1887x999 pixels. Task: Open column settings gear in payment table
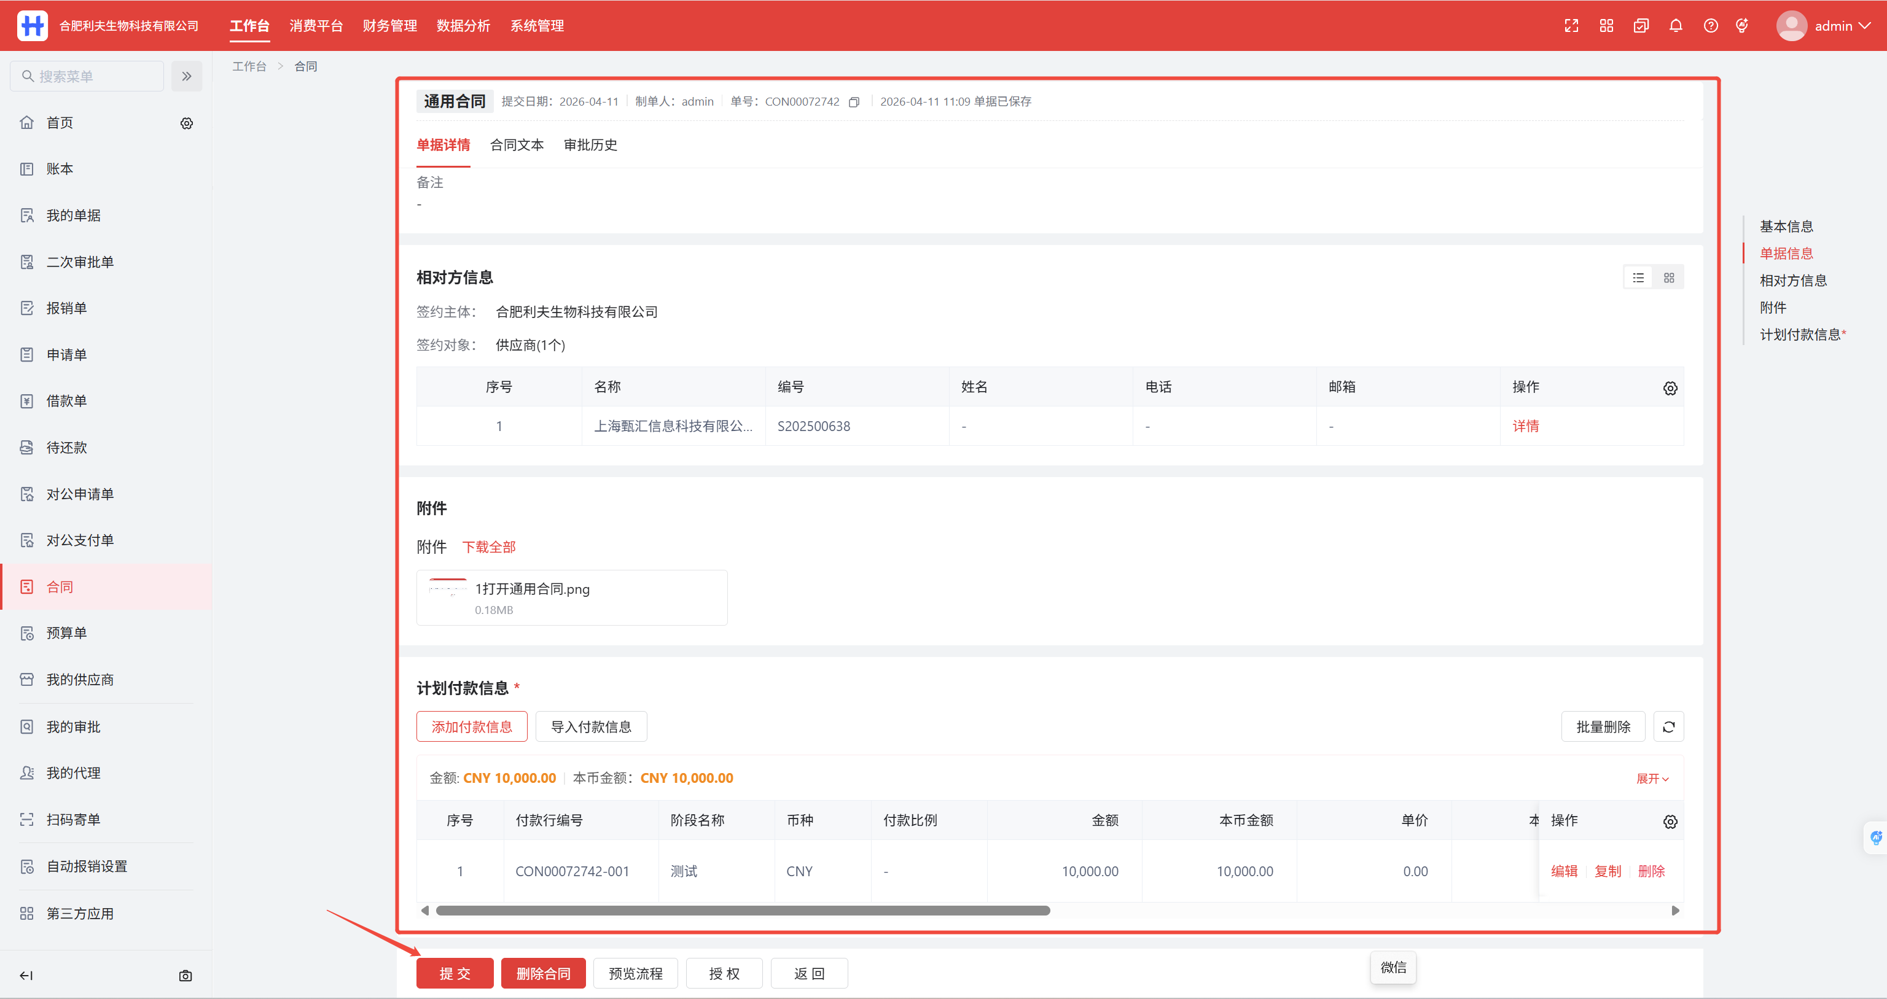pos(1670,821)
